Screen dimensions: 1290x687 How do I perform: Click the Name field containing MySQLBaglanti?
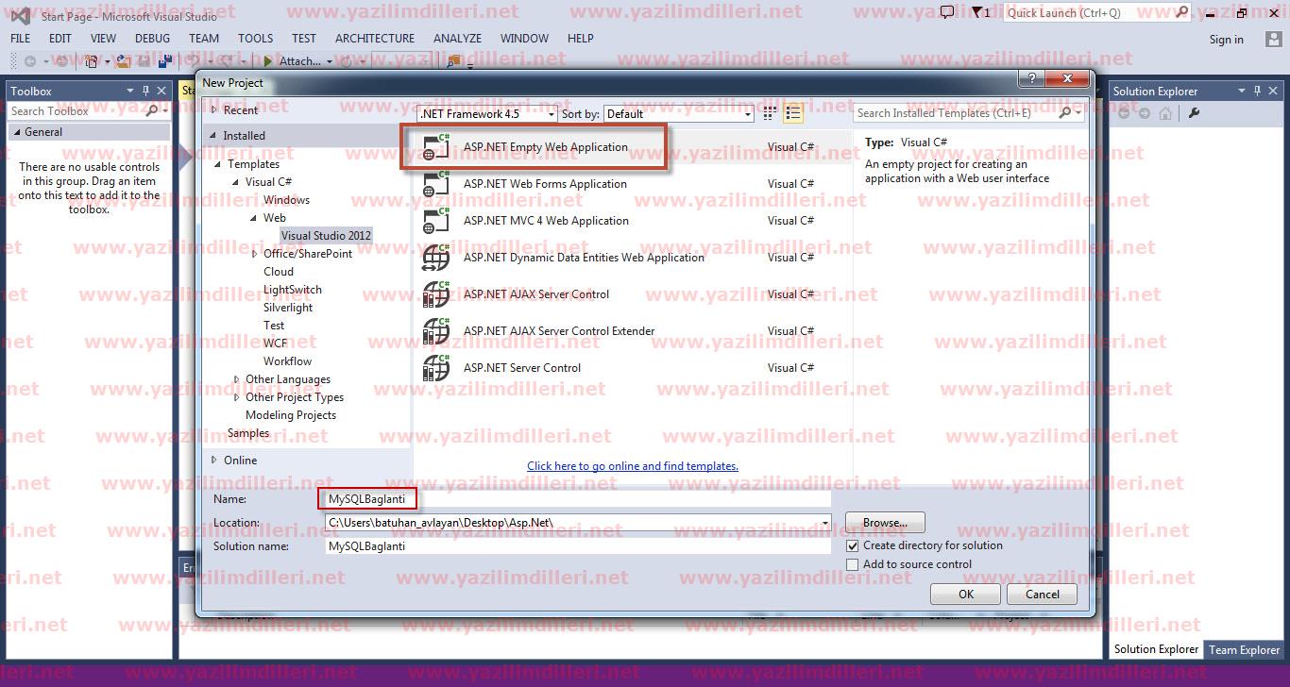point(577,499)
